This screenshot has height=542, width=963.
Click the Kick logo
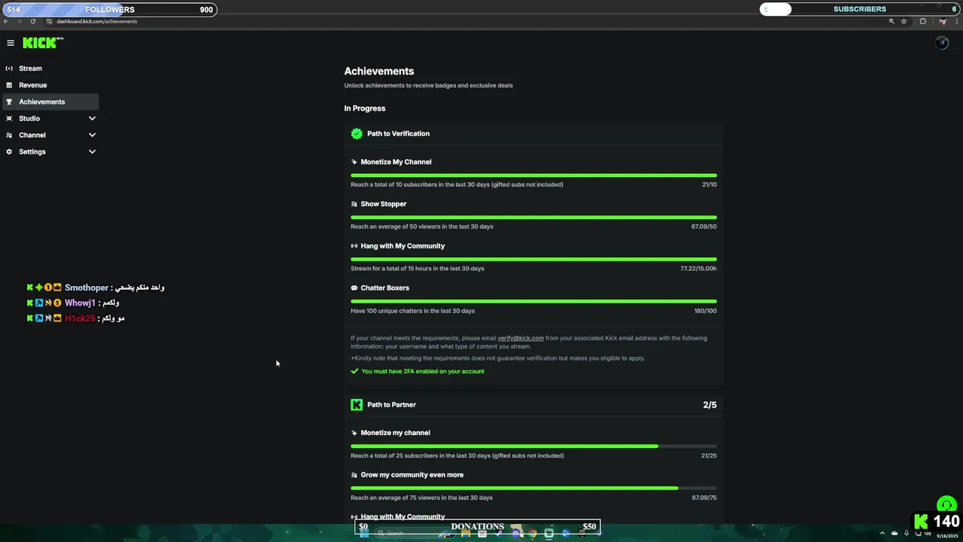click(x=43, y=43)
